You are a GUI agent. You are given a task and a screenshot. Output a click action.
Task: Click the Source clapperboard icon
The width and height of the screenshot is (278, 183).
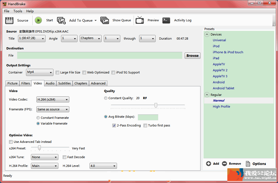coord(9,20)
